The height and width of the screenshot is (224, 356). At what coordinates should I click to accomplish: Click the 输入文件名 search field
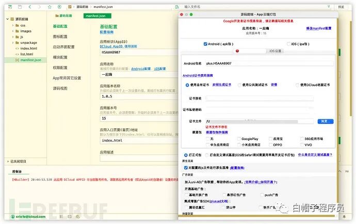[x=256, y=7]
